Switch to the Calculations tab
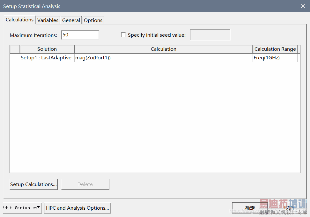Viewport: 310px width, 217px height. [x=19, y=20]
